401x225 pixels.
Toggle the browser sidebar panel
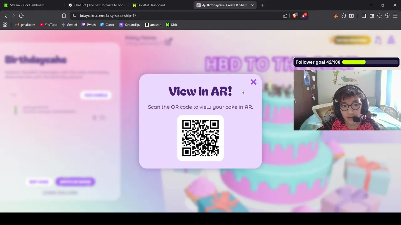pos(364,16)
